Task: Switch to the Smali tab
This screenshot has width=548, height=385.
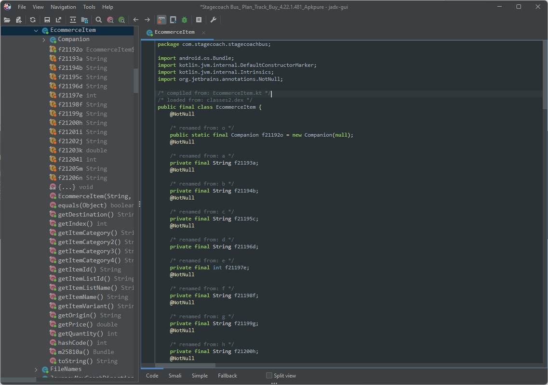Action: 175,375
